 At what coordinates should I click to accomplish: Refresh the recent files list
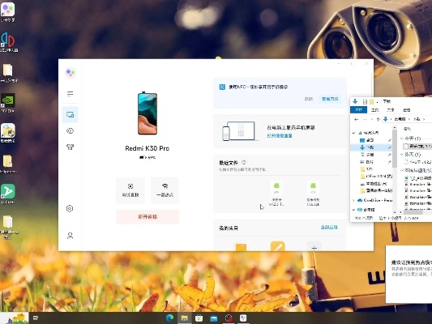(x=243, y=163)
